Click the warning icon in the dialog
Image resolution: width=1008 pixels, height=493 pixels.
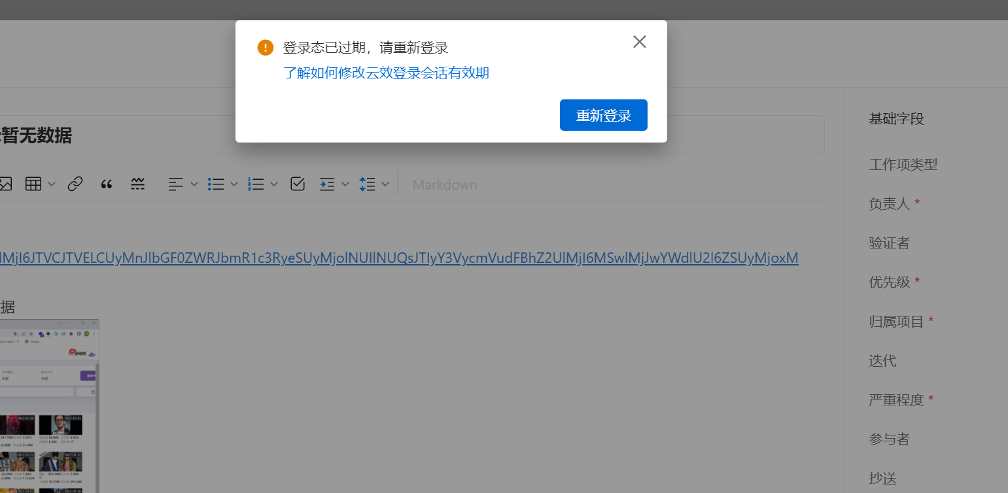tap(265, 47)
